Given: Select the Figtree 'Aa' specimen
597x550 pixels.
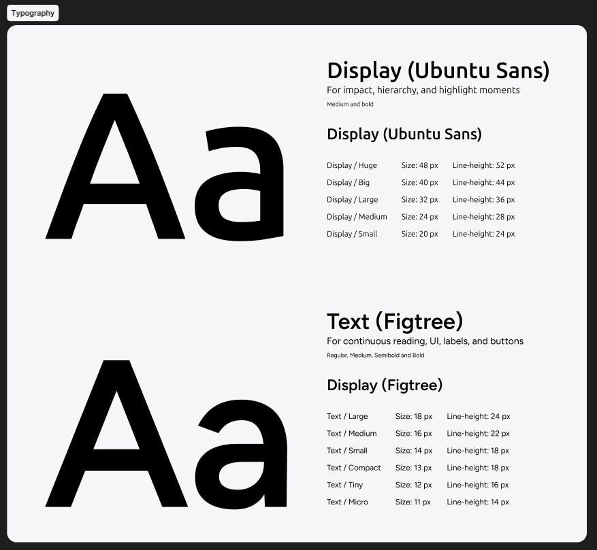Looking at the screenshot, I should [x=166, y=434].
